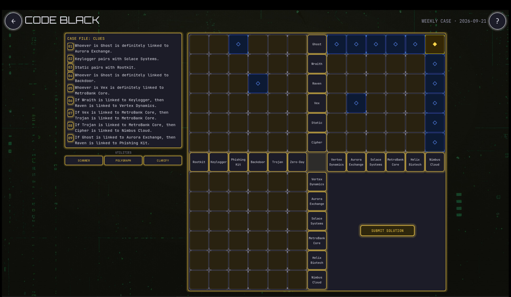The image size is (511, 297).
Task: Mark the empty Solace Systems–Keylogger cell
Action: point(219,221)
